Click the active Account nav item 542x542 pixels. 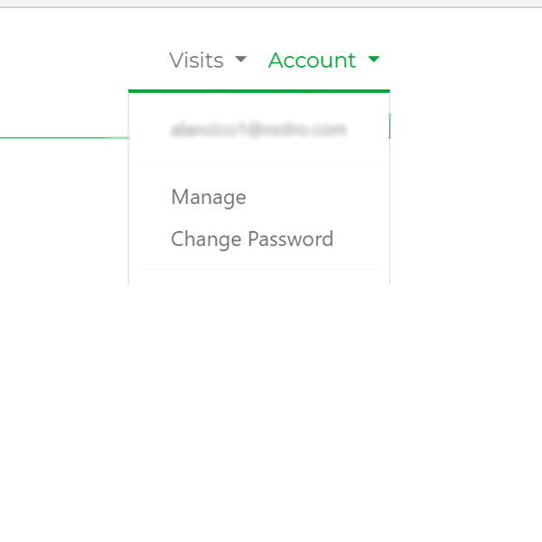pos(313,61)
